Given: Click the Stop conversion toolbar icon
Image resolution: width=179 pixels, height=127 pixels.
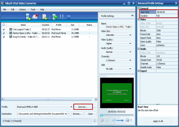Looking at the screenshot, I should click(69, 17).
